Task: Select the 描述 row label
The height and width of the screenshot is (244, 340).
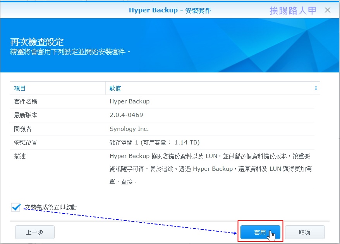Action: (x=20, y=156)
